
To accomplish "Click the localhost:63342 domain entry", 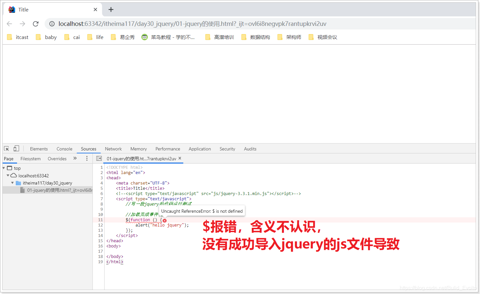I will pos(33,176).
